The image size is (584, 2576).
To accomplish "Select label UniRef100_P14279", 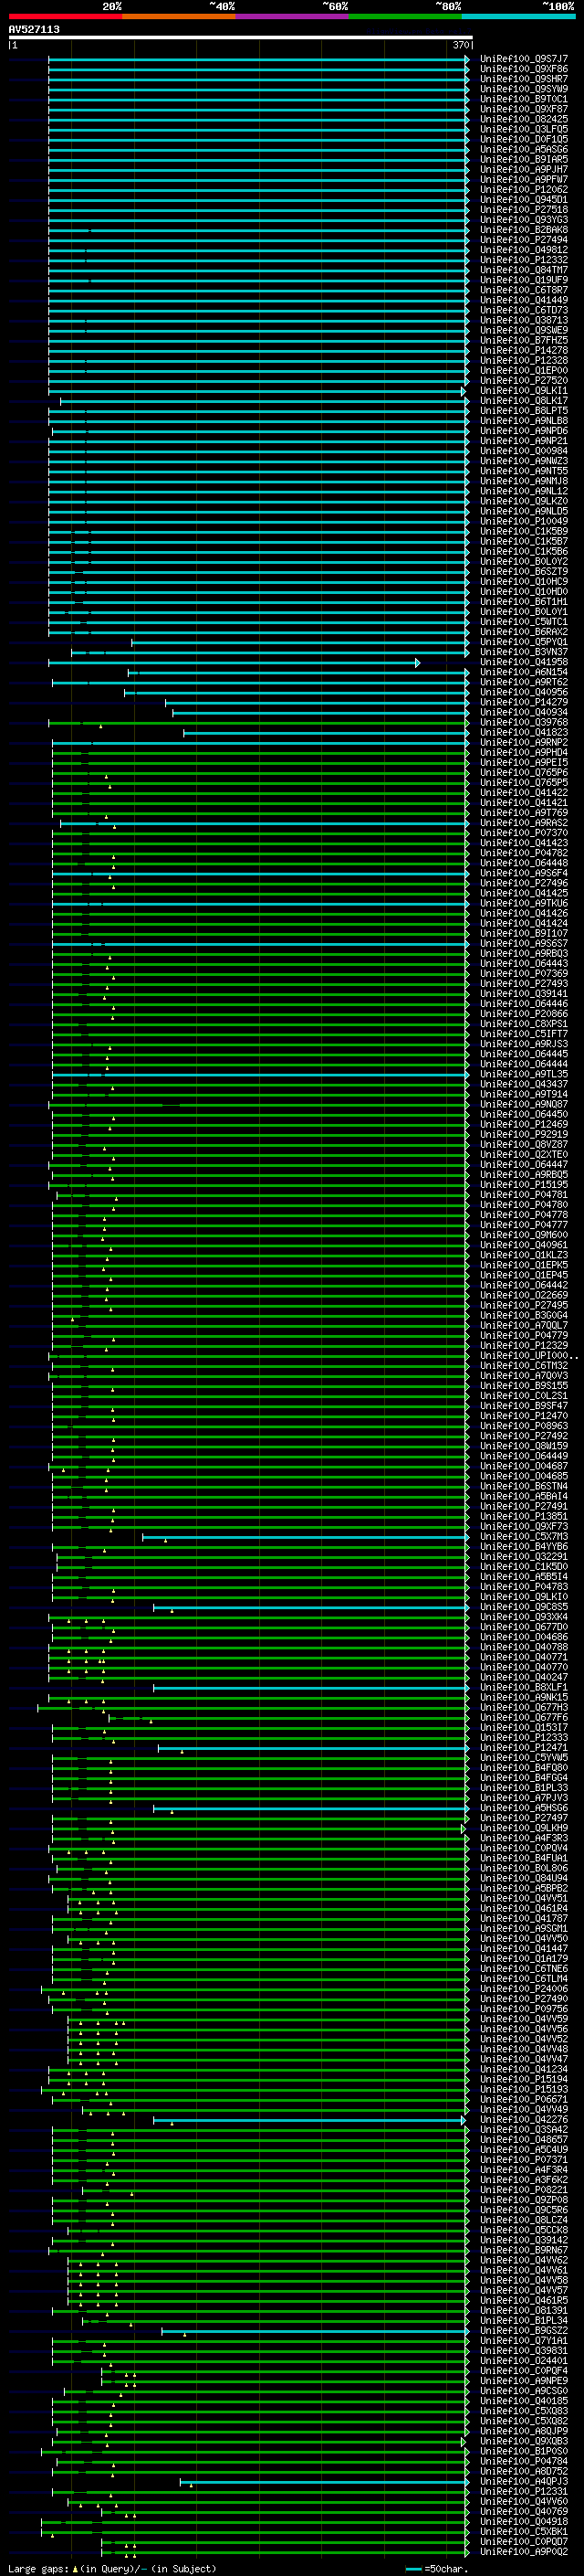I will tap(524, 702).
